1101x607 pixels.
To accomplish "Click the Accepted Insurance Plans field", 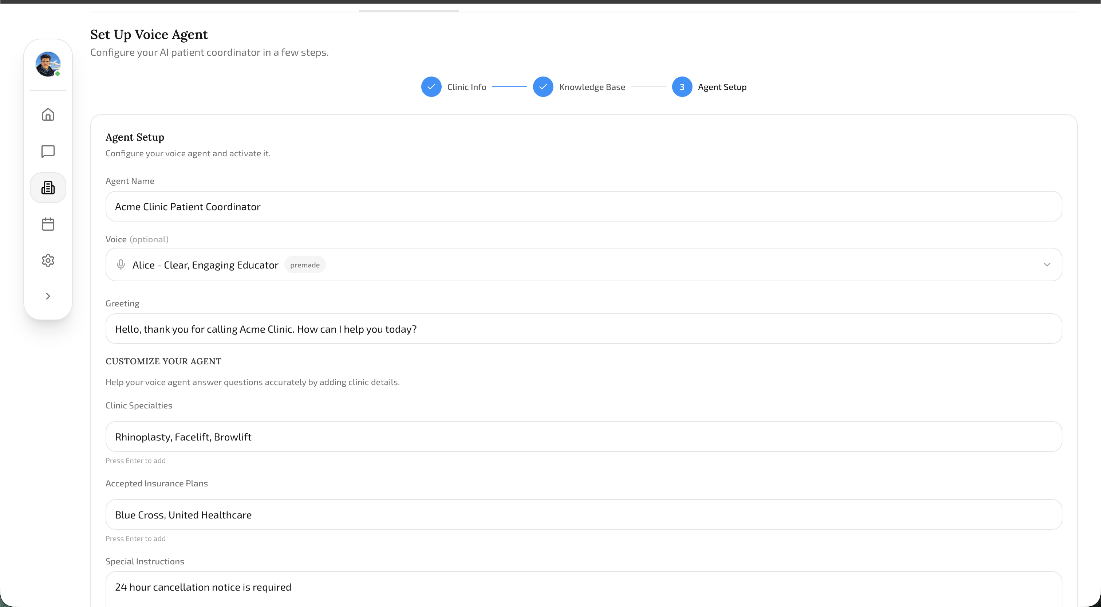I will click(583, 514).
